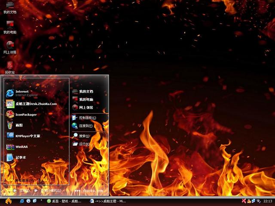Open the 回收站 recycle bin desktop icon
Screen dimensions: 275x206
pos(10,67)
